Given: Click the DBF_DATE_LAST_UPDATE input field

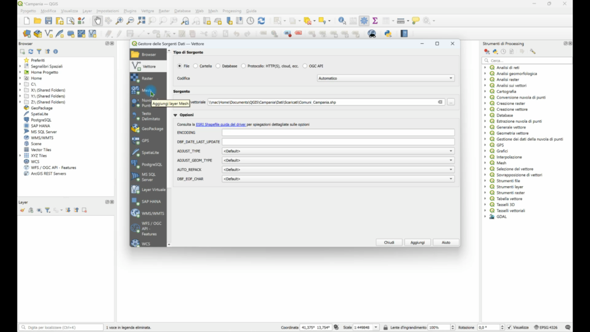Looking at the screenshot, I should [x=338, y=142].
